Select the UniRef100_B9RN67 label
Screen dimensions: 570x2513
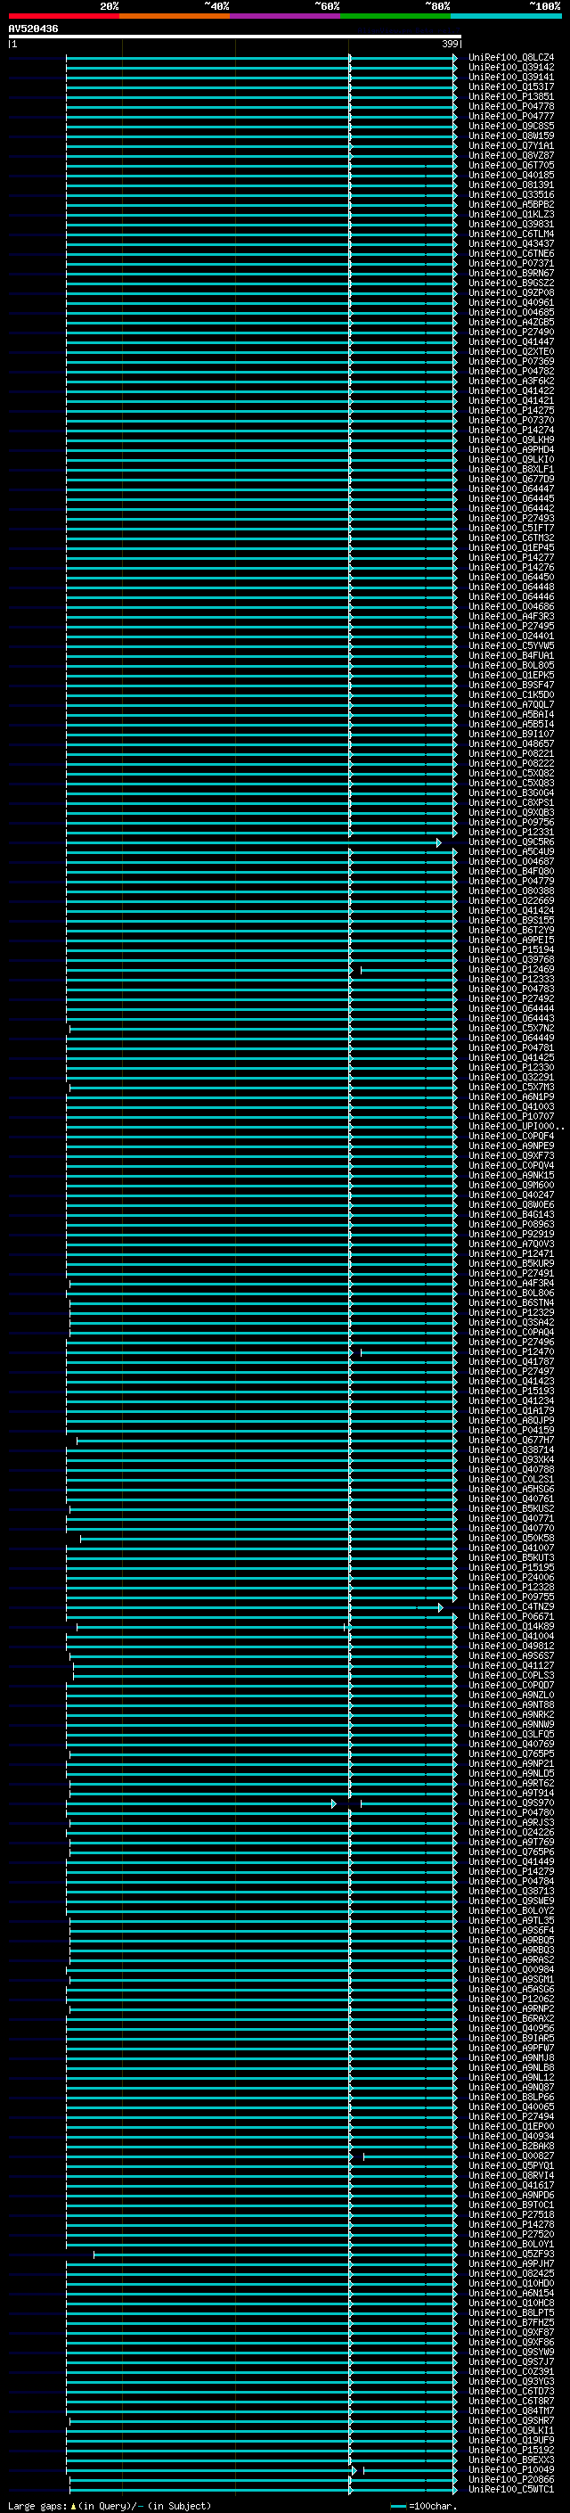click(510, 273)
